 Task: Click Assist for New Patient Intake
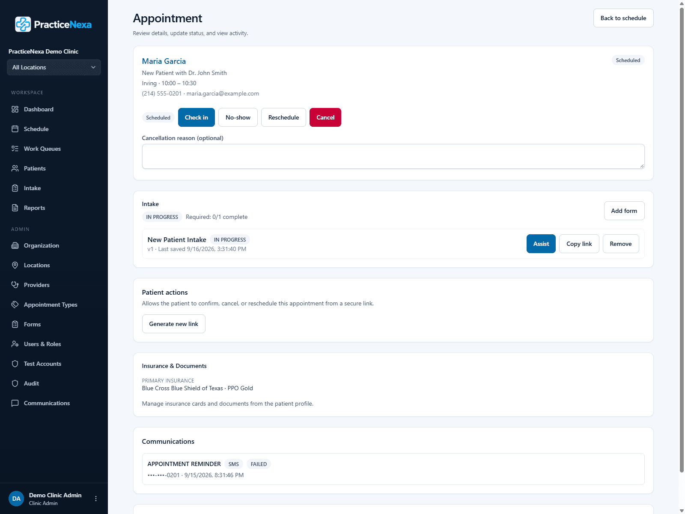click(x=541, y=244)
